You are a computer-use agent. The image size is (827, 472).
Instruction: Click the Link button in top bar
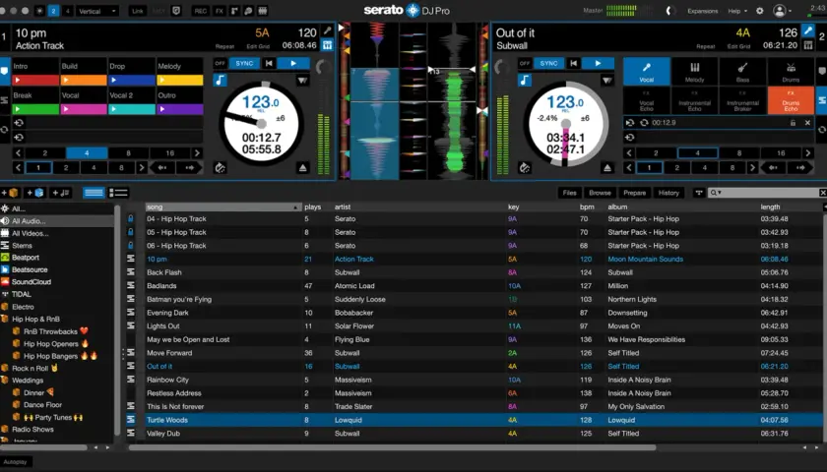138,11
